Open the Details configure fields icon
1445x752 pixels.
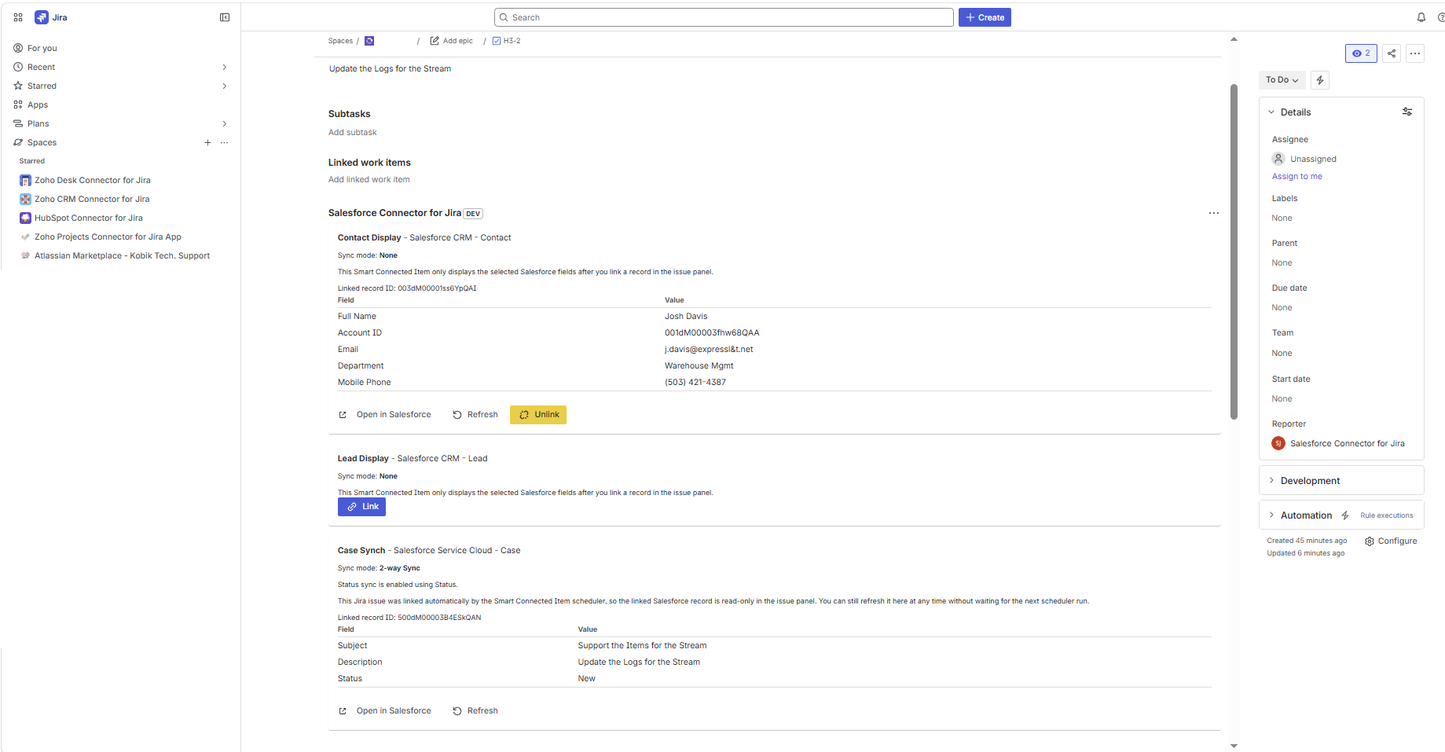click(1407, 112)
